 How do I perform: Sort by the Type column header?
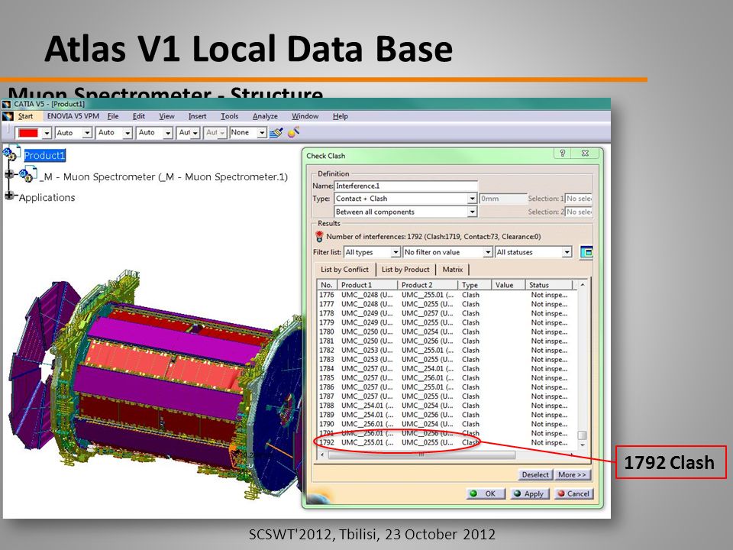(x=474, y=285)
